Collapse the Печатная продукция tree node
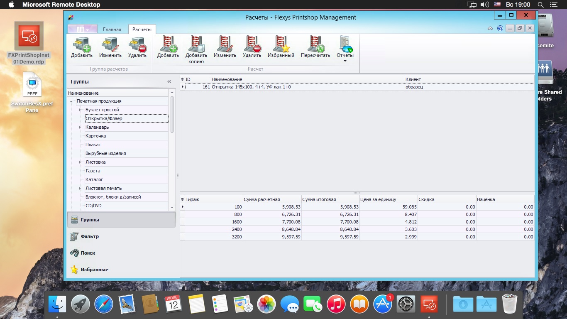 [x=71, y=101]
